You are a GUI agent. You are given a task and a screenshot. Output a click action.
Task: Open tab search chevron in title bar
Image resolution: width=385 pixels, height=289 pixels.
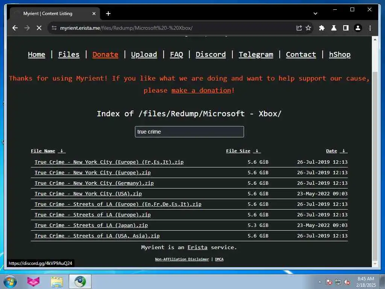[315, 14]
